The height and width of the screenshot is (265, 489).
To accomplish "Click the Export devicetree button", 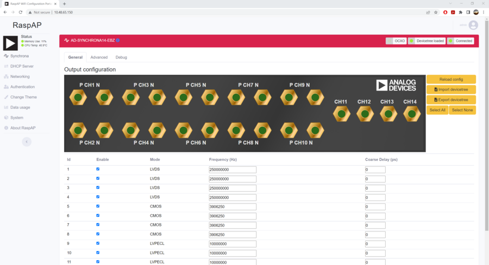I will [451, 100].
